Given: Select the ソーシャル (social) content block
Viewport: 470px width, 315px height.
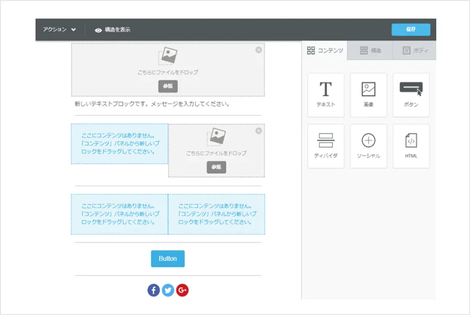Looking at the screenshot, I should (368, 146).
